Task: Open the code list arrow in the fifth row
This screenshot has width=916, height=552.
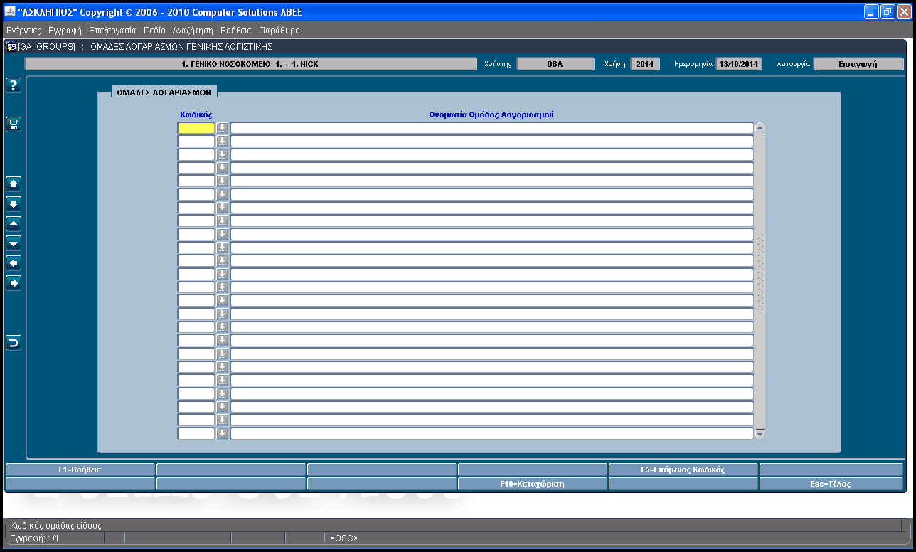Action: tap(222, 181)
